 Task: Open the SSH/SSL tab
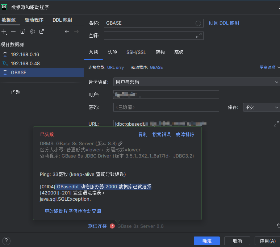click(136, 52)
